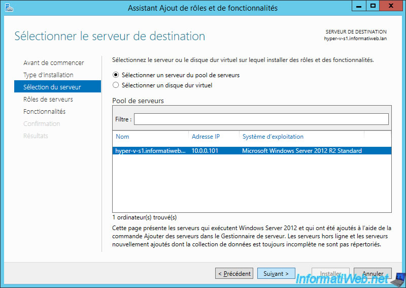Click IP address 10.0.0.101 cell

[x=205, y=151]
